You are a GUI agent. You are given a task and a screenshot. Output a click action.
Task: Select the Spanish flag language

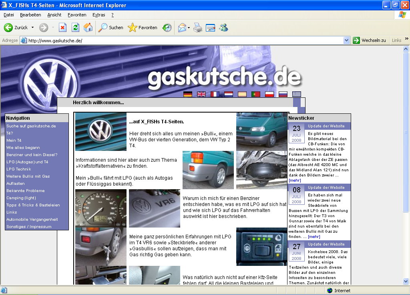coord(242,94)
